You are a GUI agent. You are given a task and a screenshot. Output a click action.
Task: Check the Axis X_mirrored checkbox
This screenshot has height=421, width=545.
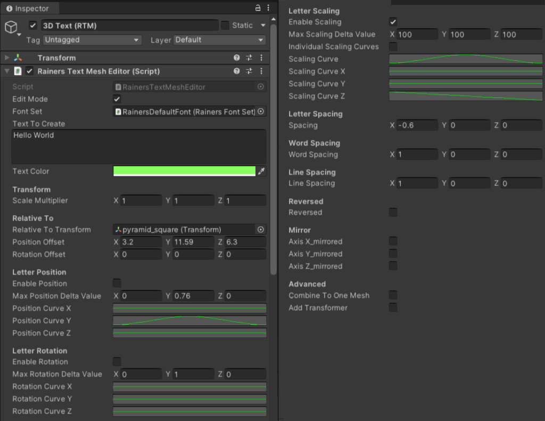(393, 241)
